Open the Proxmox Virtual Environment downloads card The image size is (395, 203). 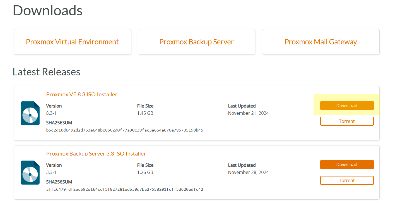72,42
